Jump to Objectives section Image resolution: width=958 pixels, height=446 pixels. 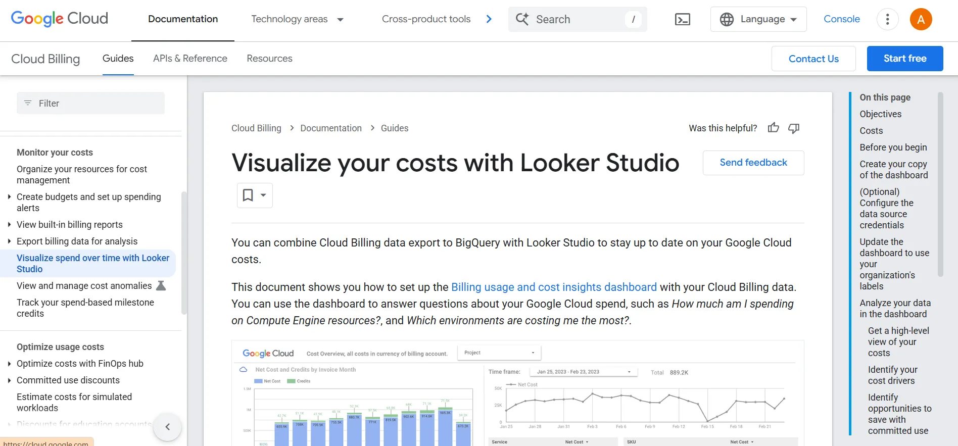pos(881,114)
